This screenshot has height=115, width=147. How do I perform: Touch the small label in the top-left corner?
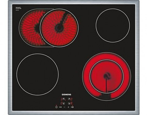(x=18, y=8)
